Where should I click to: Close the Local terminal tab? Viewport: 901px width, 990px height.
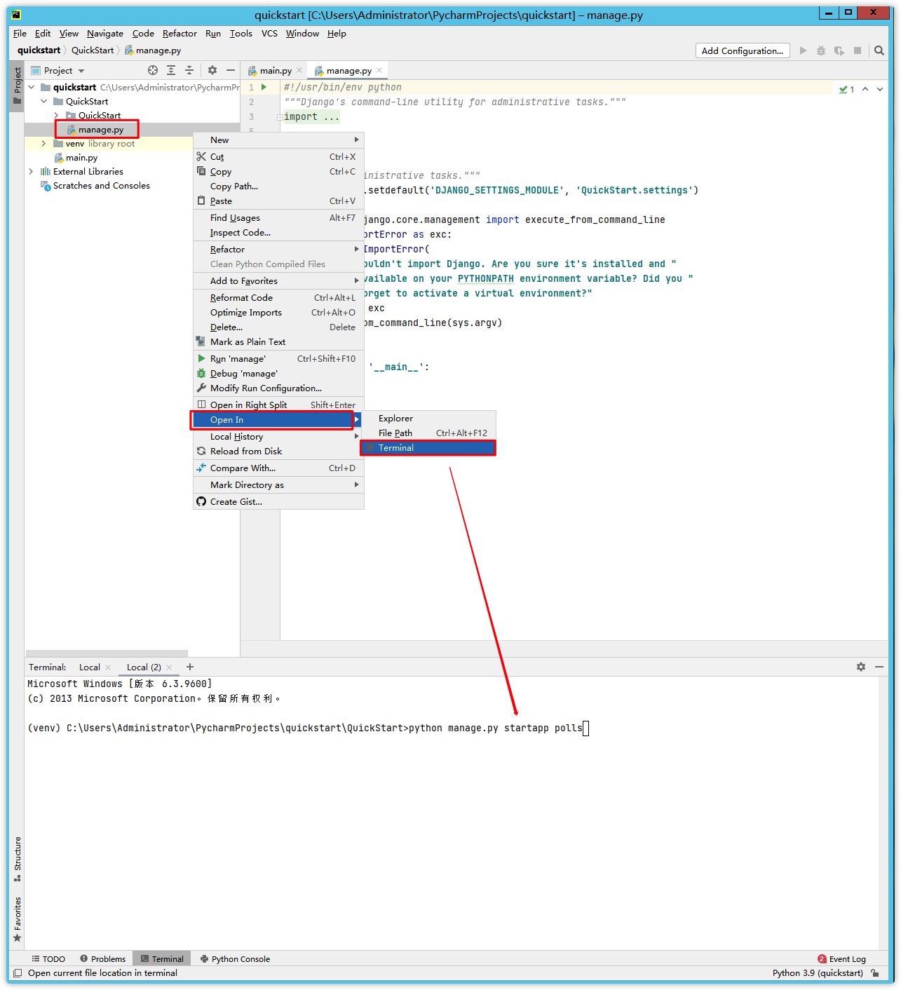click(108, 667)
